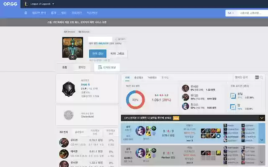The image size is (268, 167).
Task: Open the yellow Beta badge on OP banner
Action: tap(176, 118)
